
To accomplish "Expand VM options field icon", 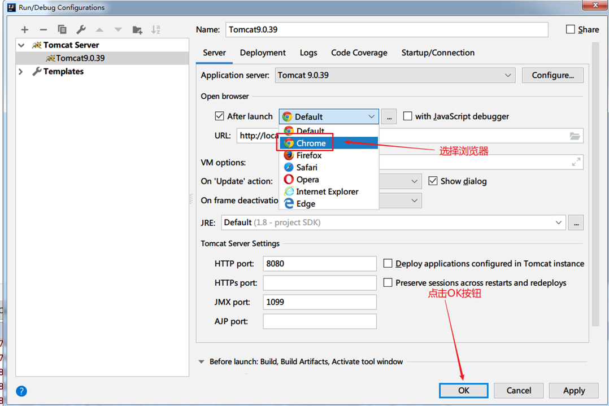I will [576, 162].
